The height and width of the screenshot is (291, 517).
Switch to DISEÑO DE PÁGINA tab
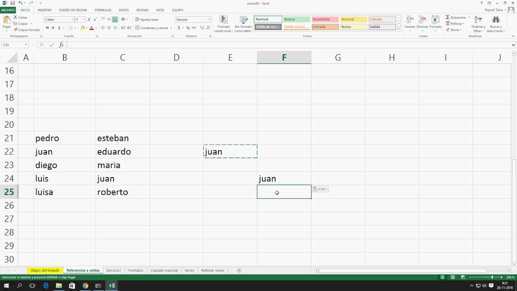(x=73, y=10)
